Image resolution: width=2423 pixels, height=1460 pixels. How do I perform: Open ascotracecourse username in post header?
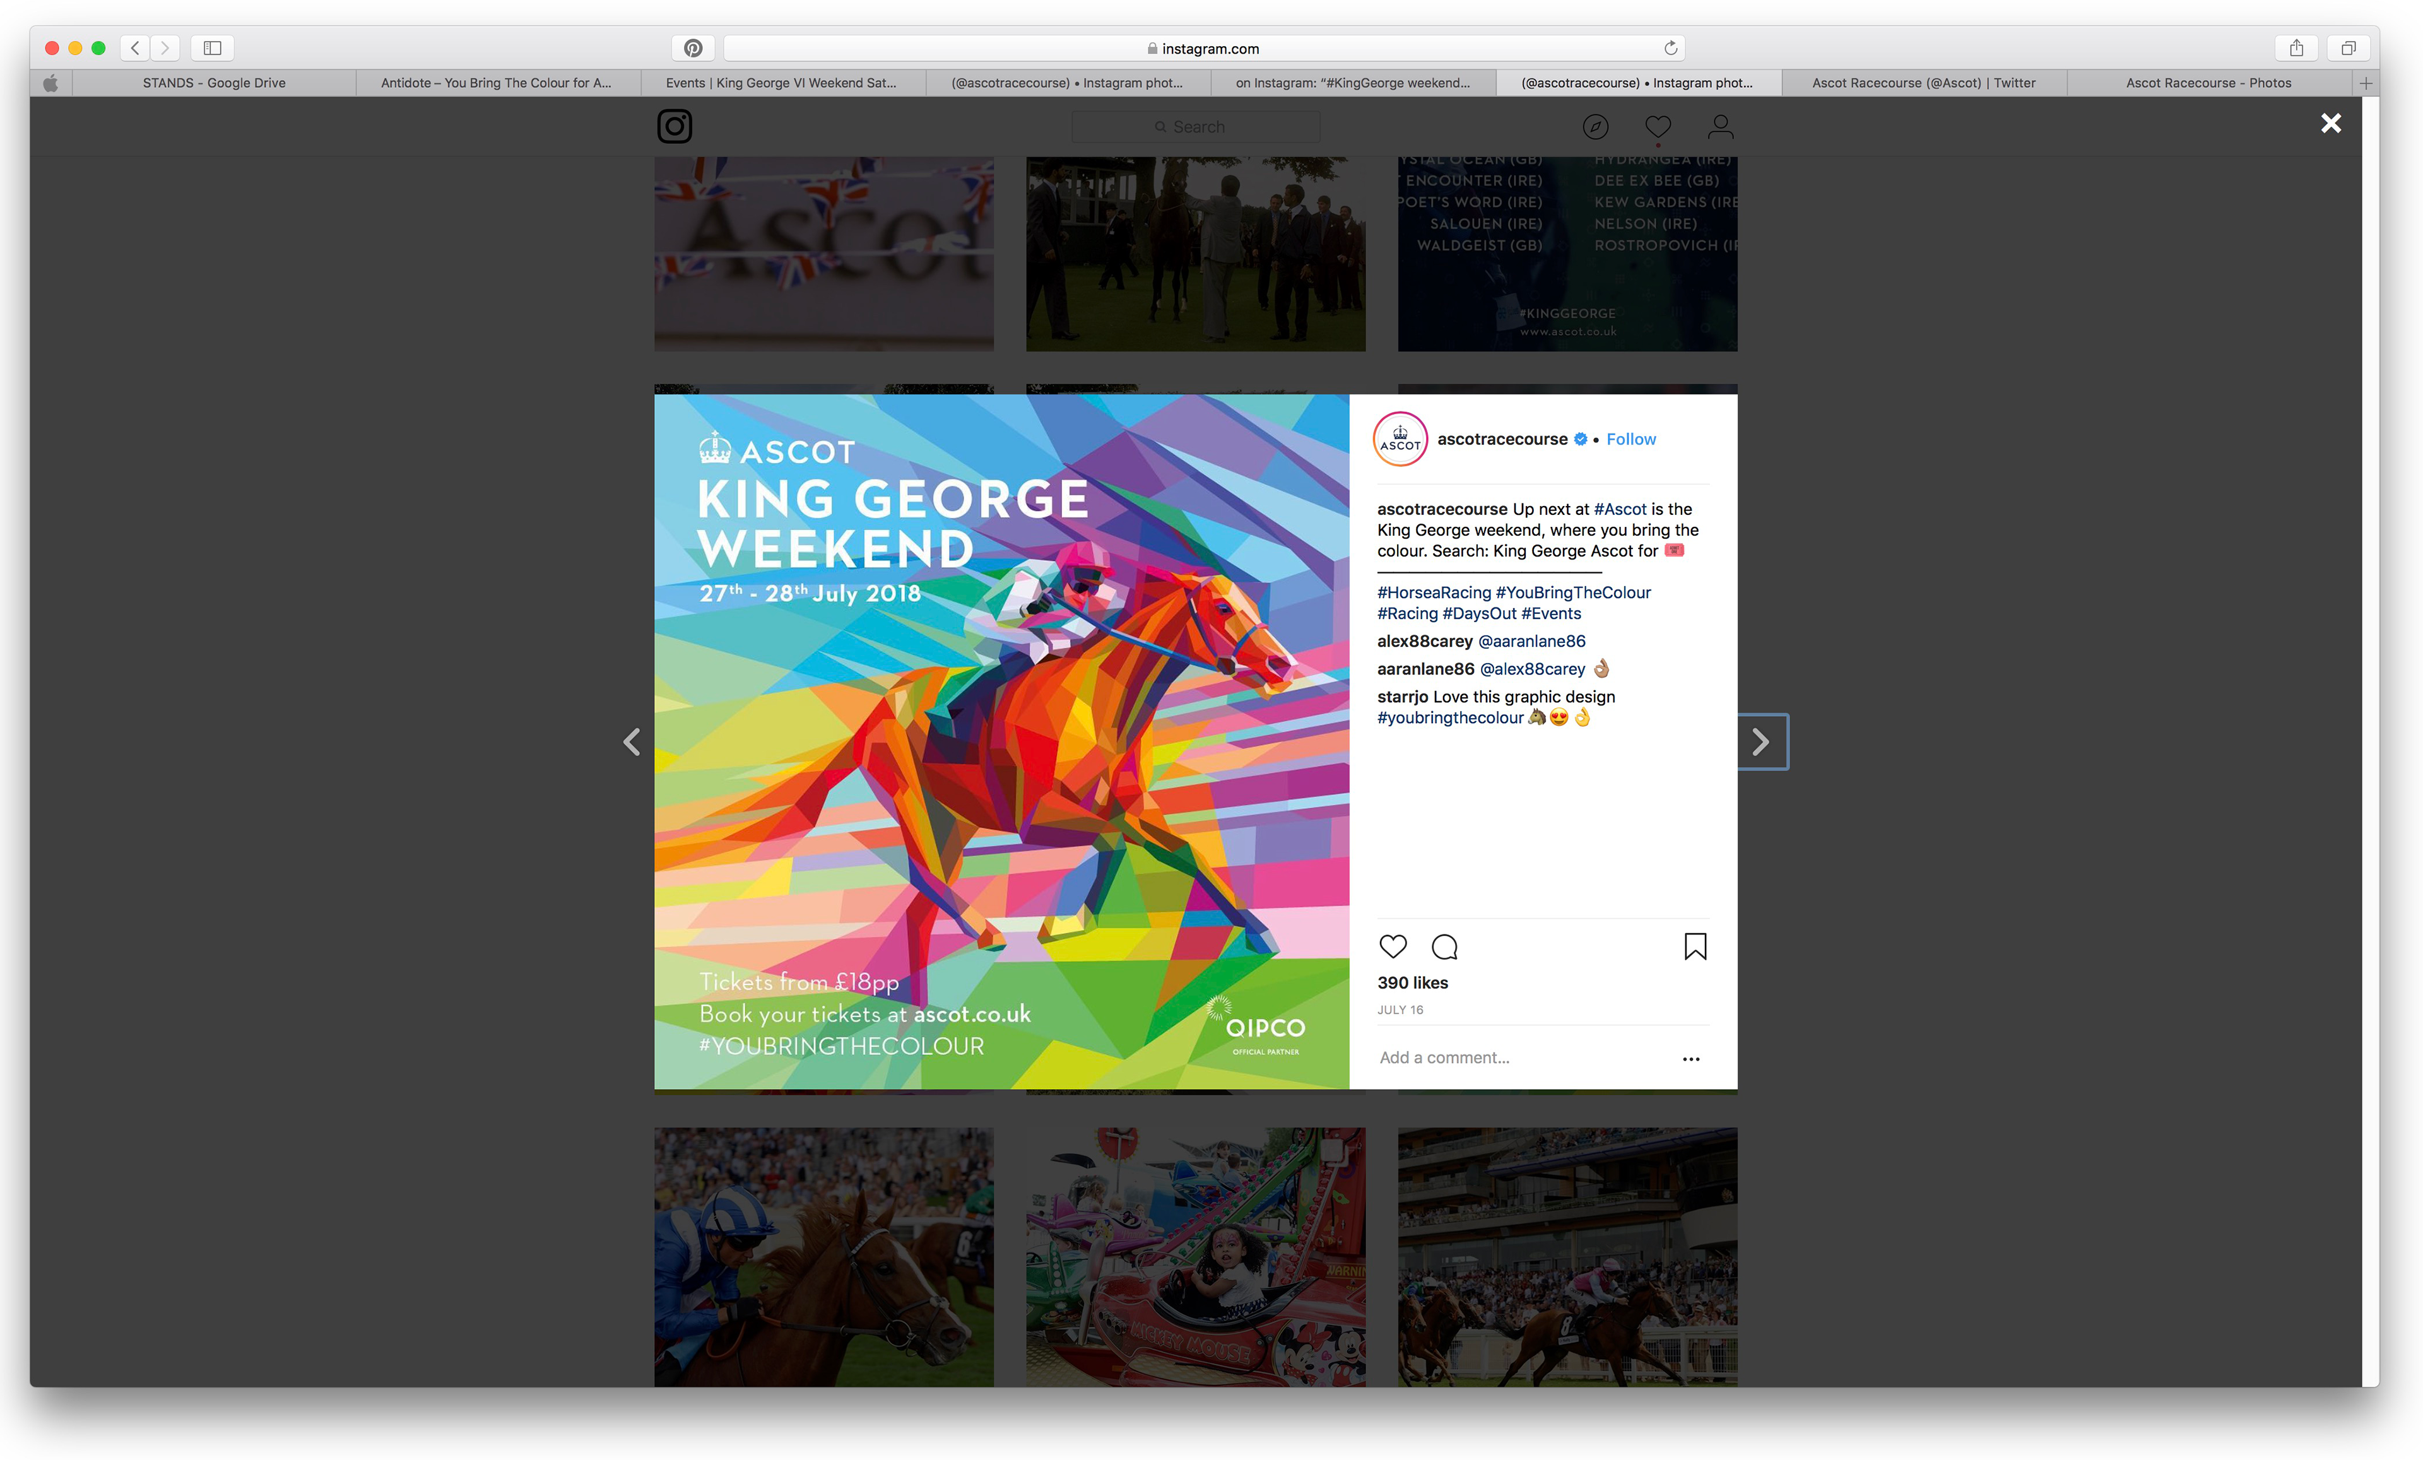(1502, 440)
